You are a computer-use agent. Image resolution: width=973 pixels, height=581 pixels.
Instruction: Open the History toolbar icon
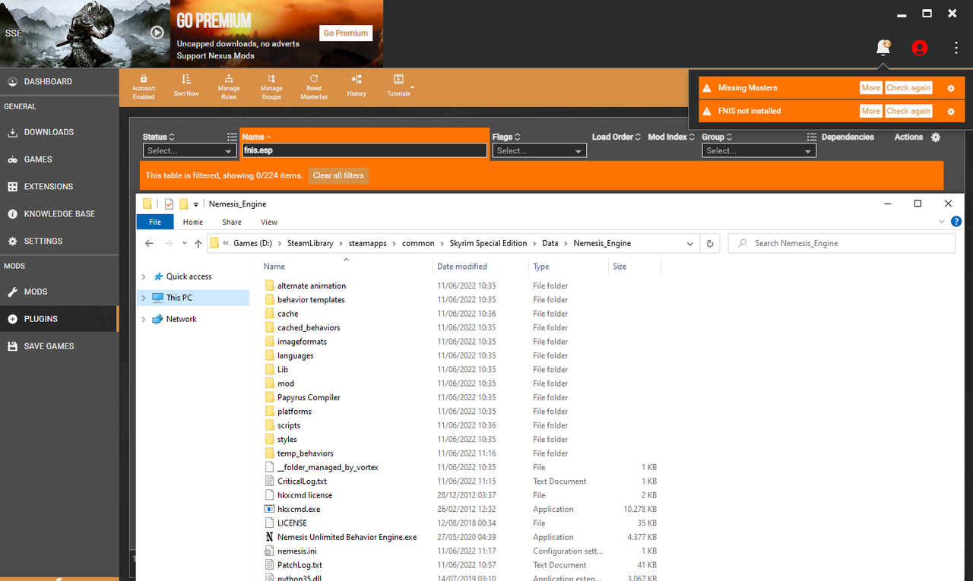point(357,87)
